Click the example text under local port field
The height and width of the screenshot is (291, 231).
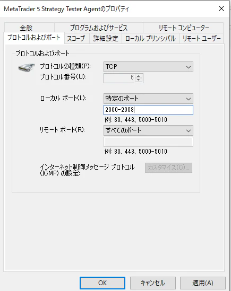(x=136, y=120)
